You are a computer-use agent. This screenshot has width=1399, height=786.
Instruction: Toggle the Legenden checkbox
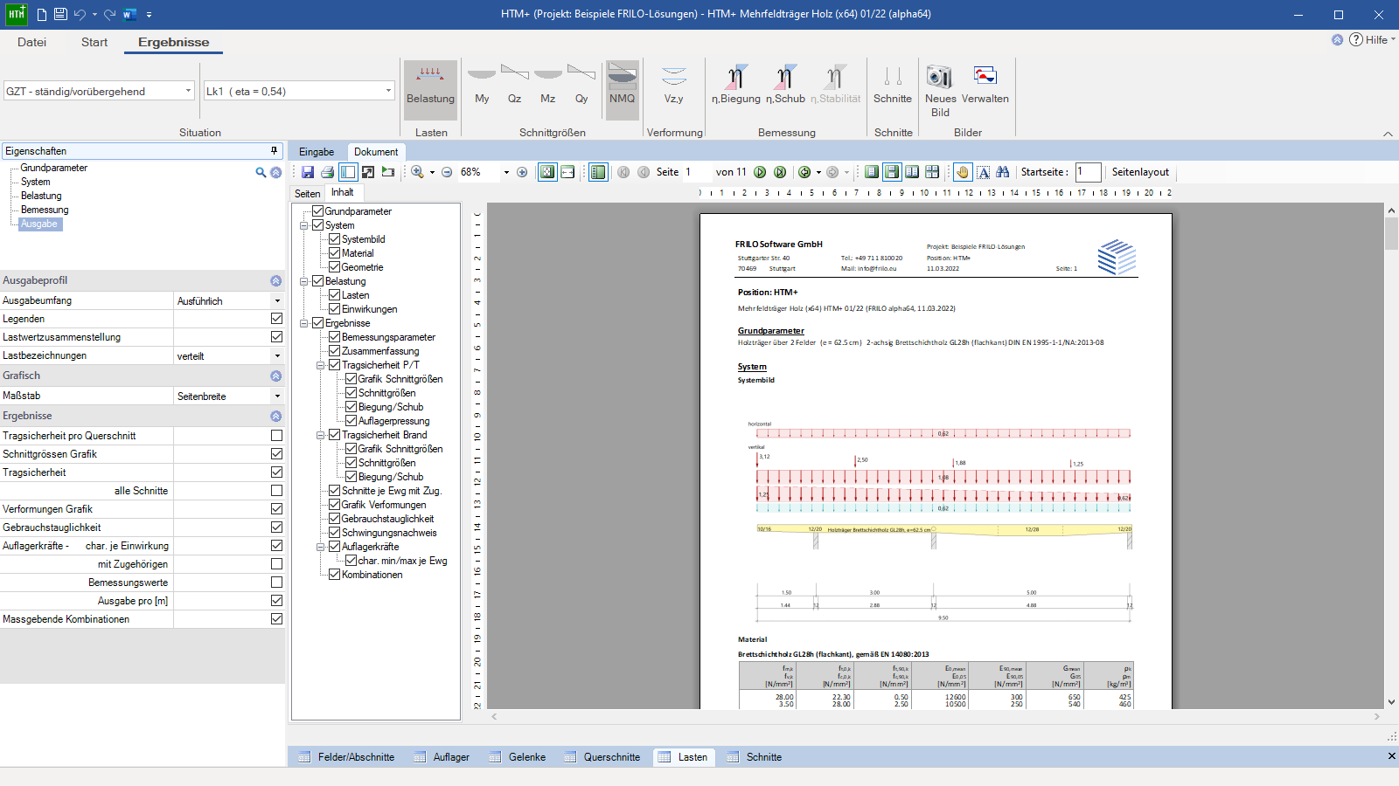click(x=276, y=319)
